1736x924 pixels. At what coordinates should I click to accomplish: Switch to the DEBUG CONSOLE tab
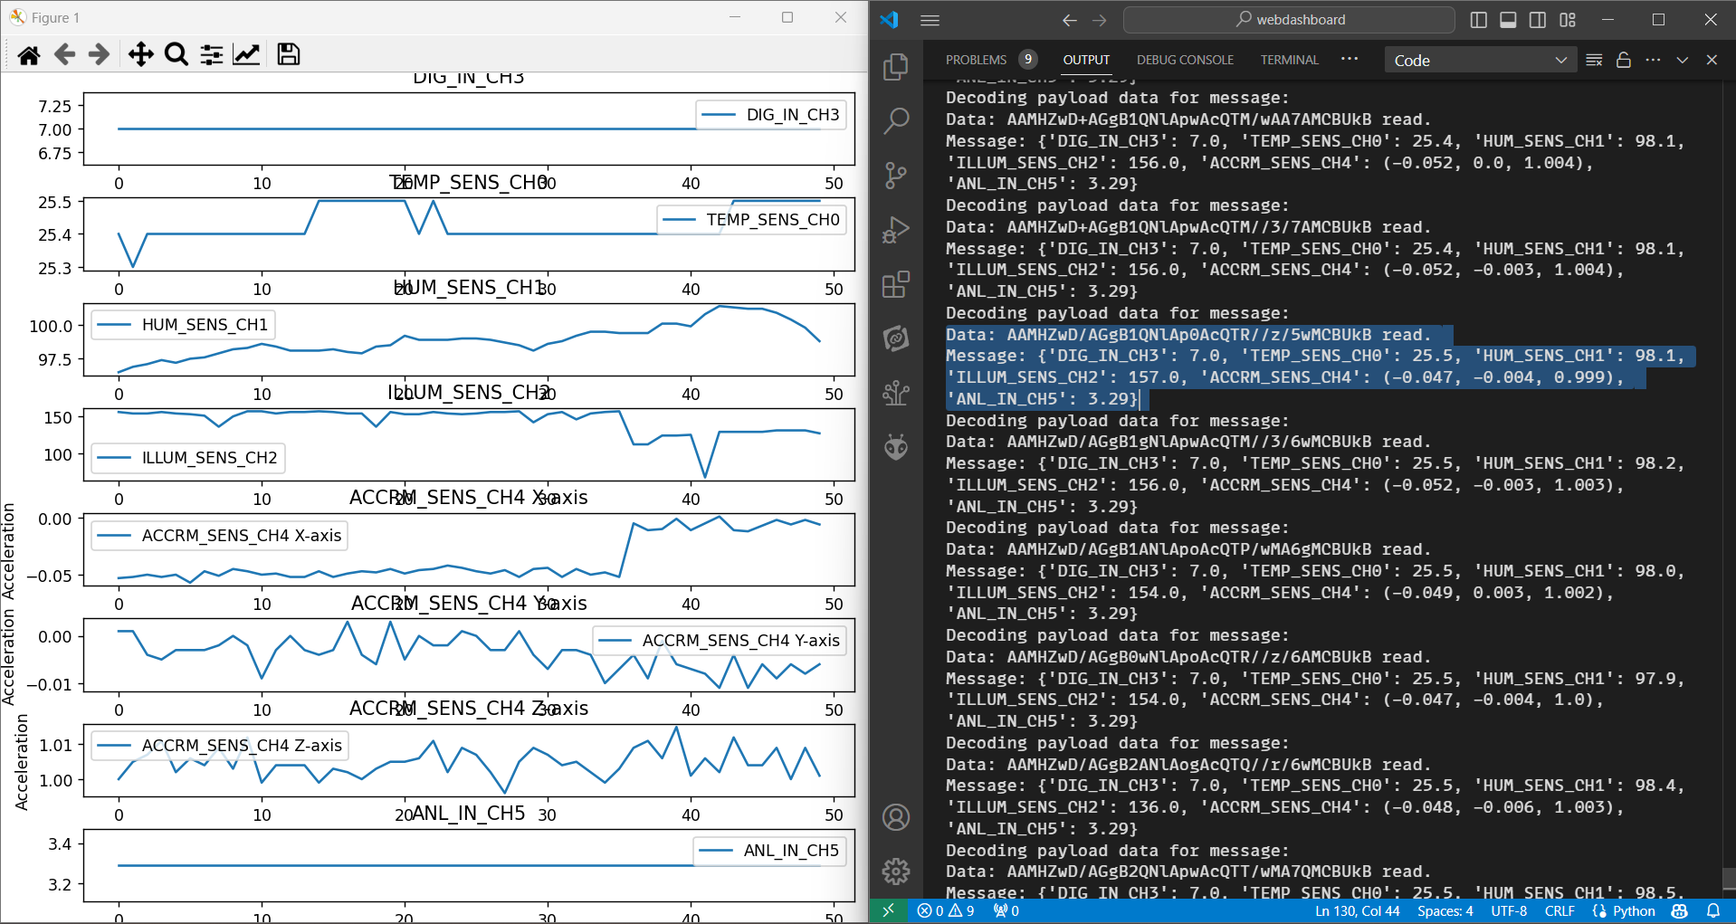pyautogui.click(x=1185, y=60)
